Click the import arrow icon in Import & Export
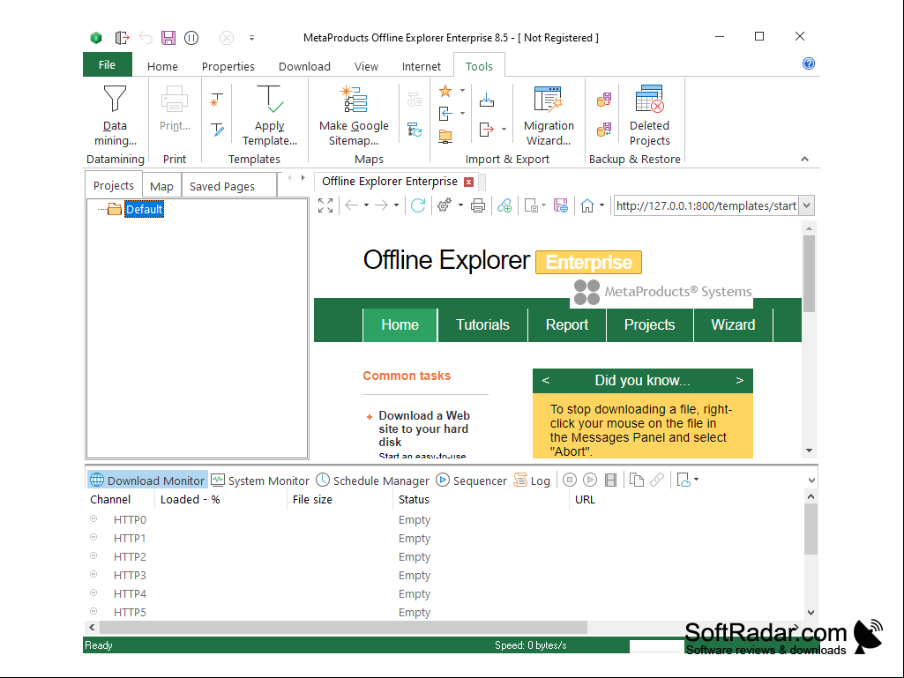Viewport: 904px width, 678px height. pyautogui.click(x=445, y=114)
